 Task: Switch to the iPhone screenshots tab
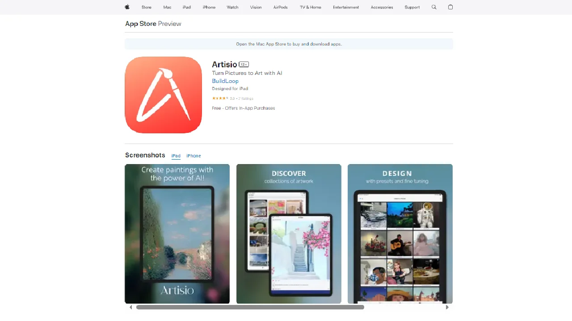193,156
